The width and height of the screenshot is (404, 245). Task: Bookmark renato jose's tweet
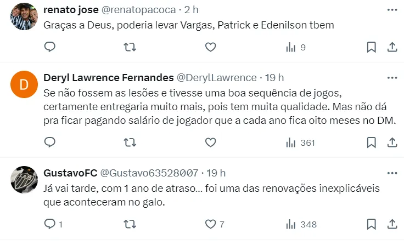[372, 48]
